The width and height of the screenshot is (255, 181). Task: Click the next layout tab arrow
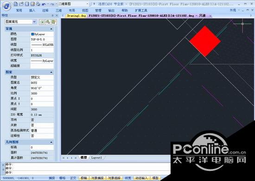pyautogui.click(x=71, y=158)
